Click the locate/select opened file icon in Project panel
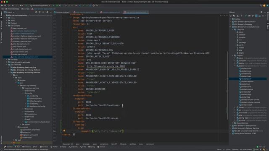 point(36,12)
